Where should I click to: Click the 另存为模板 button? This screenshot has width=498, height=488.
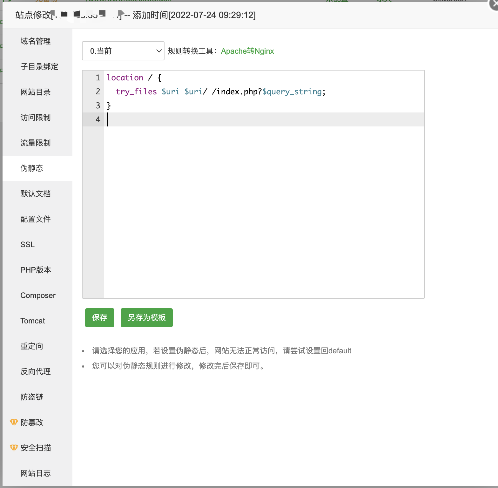(x=146, y=317)
